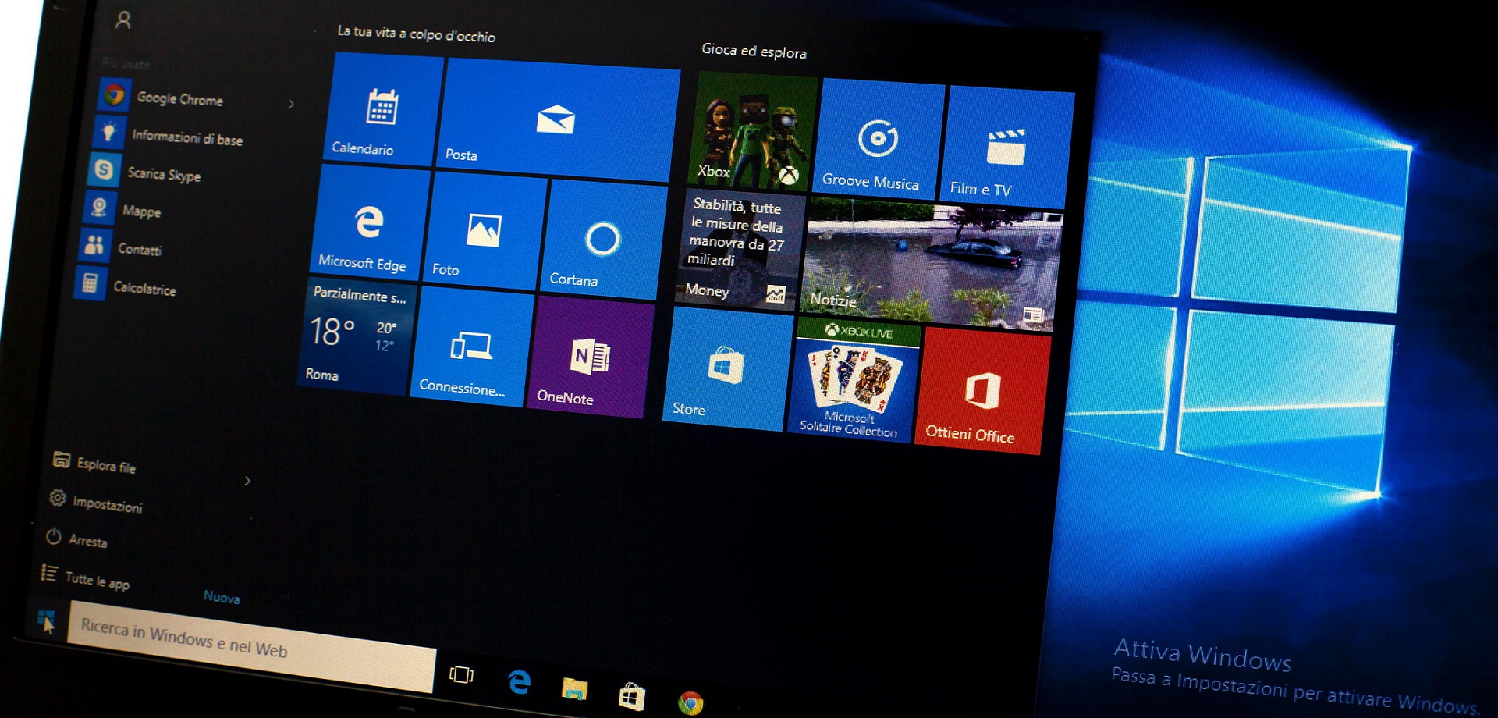Click the user account icon
The image size is (1498, 718).
pyautogui.click(x=122, y=20)
